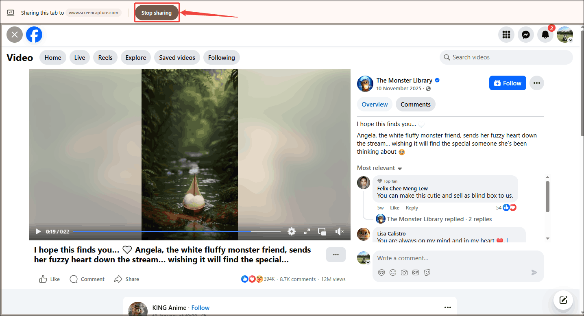Enable picture-in-picture mode for the video
The image size is (584, 316).
coord(322,231)
